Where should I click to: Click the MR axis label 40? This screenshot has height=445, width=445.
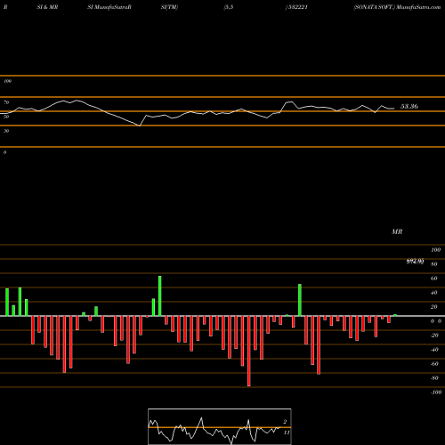click(433, 293)
